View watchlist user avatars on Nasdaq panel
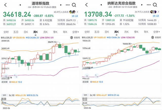The image size is (162, 110). 153,12
